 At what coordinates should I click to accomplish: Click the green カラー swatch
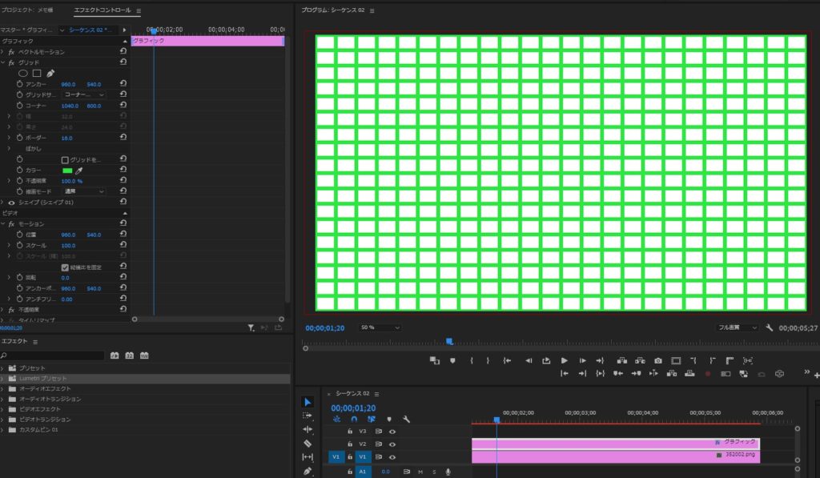pos(67,171)
